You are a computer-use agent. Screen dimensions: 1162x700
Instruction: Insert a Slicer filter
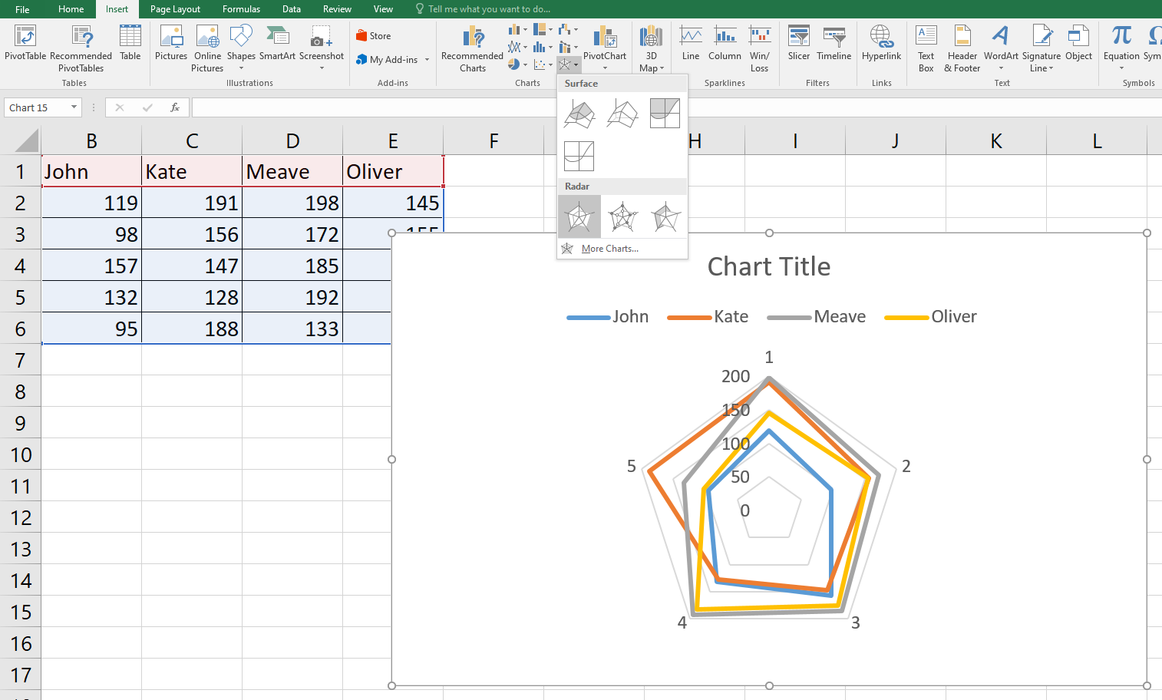[798, 43]
